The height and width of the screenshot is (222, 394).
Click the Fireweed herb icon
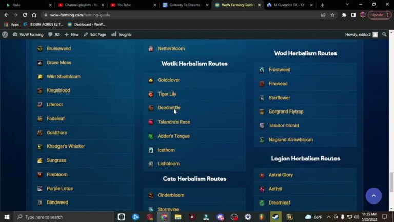(262, 84)
